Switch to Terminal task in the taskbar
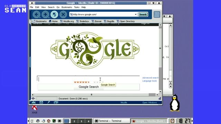The width and height of the screenshot is (221, 124). [112, 121]
